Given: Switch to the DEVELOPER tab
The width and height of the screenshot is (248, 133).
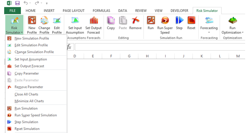Looking at the screenshot, I should 179,11.
